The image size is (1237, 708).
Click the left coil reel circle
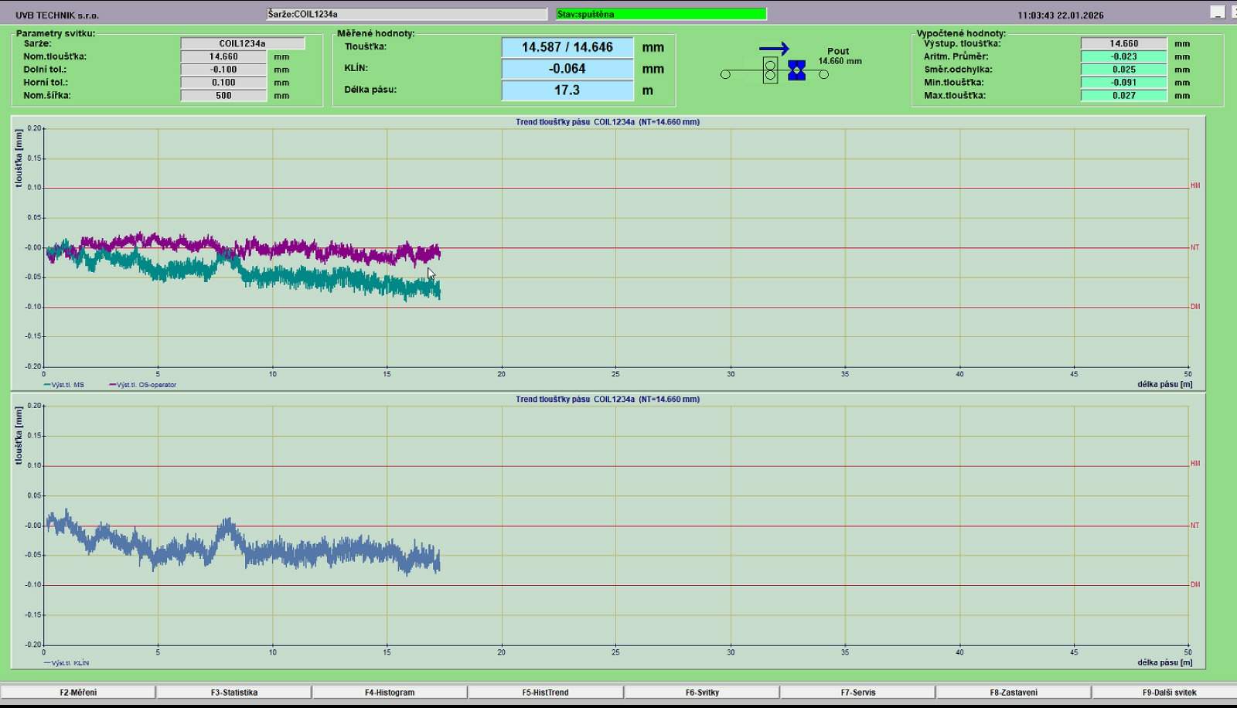point(725,74)
